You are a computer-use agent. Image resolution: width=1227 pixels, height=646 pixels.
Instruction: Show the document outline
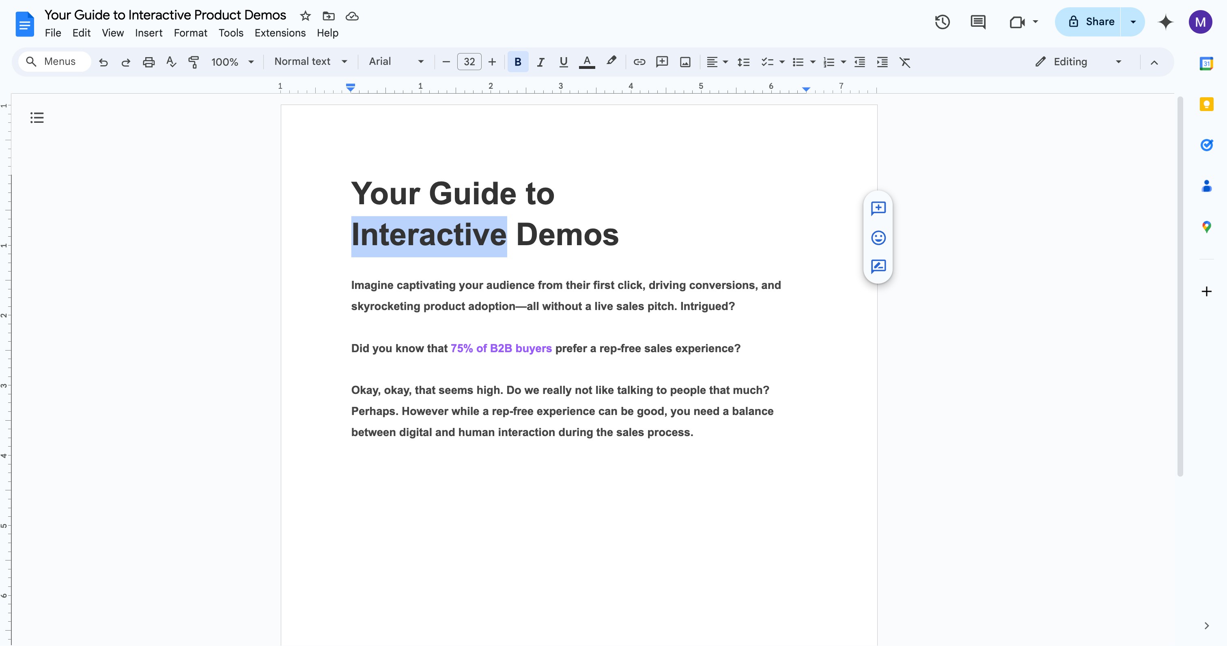click(37, 118)
